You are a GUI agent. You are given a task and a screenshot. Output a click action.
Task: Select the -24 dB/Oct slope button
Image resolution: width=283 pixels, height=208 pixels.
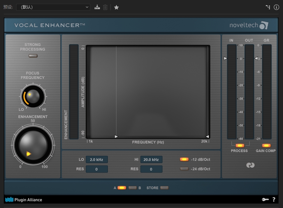click(184, 169)
